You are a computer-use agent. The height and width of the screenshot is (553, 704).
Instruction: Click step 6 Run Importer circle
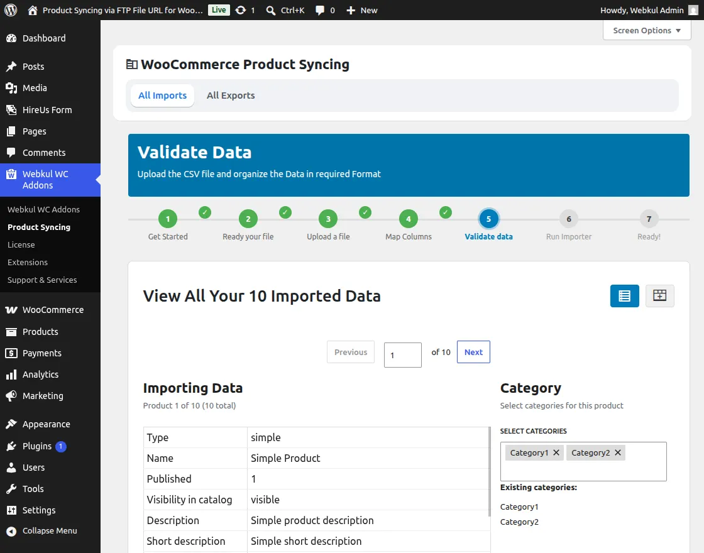pyautogui.click(x=569, y=219)
